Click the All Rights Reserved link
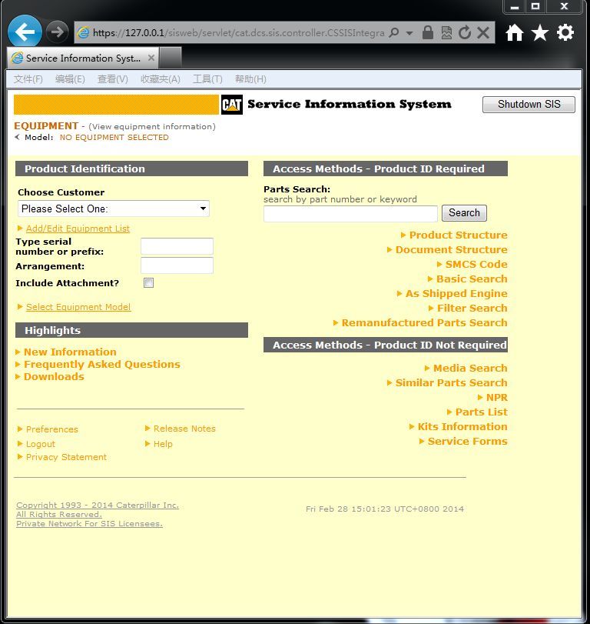This screenshot has height=624, width=590. tap(59, 514)
